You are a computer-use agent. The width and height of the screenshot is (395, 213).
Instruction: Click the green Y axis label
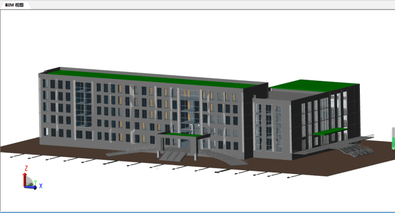(36, 182)
